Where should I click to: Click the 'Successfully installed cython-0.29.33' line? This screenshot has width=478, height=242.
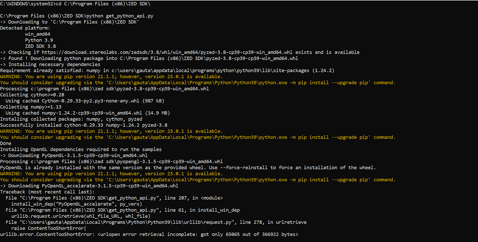coord(84,125)
